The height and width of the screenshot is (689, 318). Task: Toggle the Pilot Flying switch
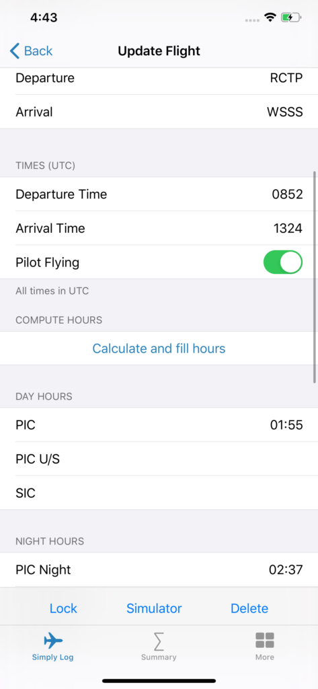pyautogui.click(x=283, y=262)
